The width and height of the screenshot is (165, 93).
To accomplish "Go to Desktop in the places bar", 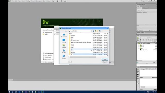I will click(64, 41).
